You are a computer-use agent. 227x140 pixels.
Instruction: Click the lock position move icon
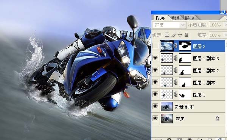click(x=180, y=35)
